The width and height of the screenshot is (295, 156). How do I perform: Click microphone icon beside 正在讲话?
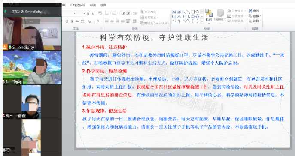[x=6, y=12]
